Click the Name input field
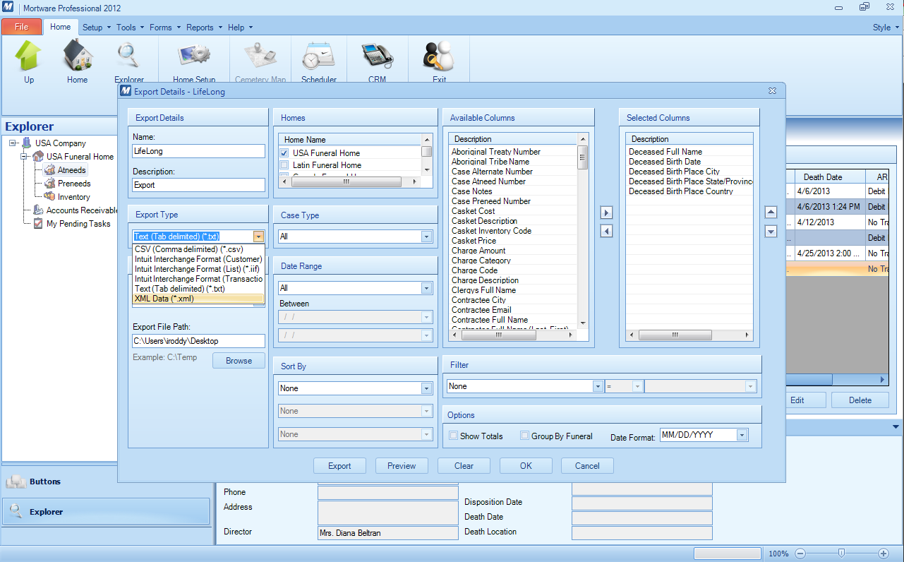 coord(199,151)
